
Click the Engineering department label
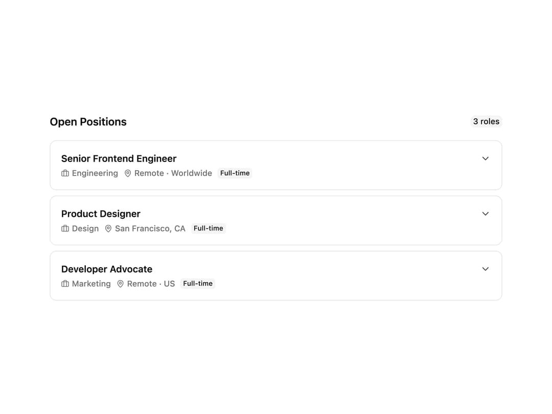coord(95,173)
